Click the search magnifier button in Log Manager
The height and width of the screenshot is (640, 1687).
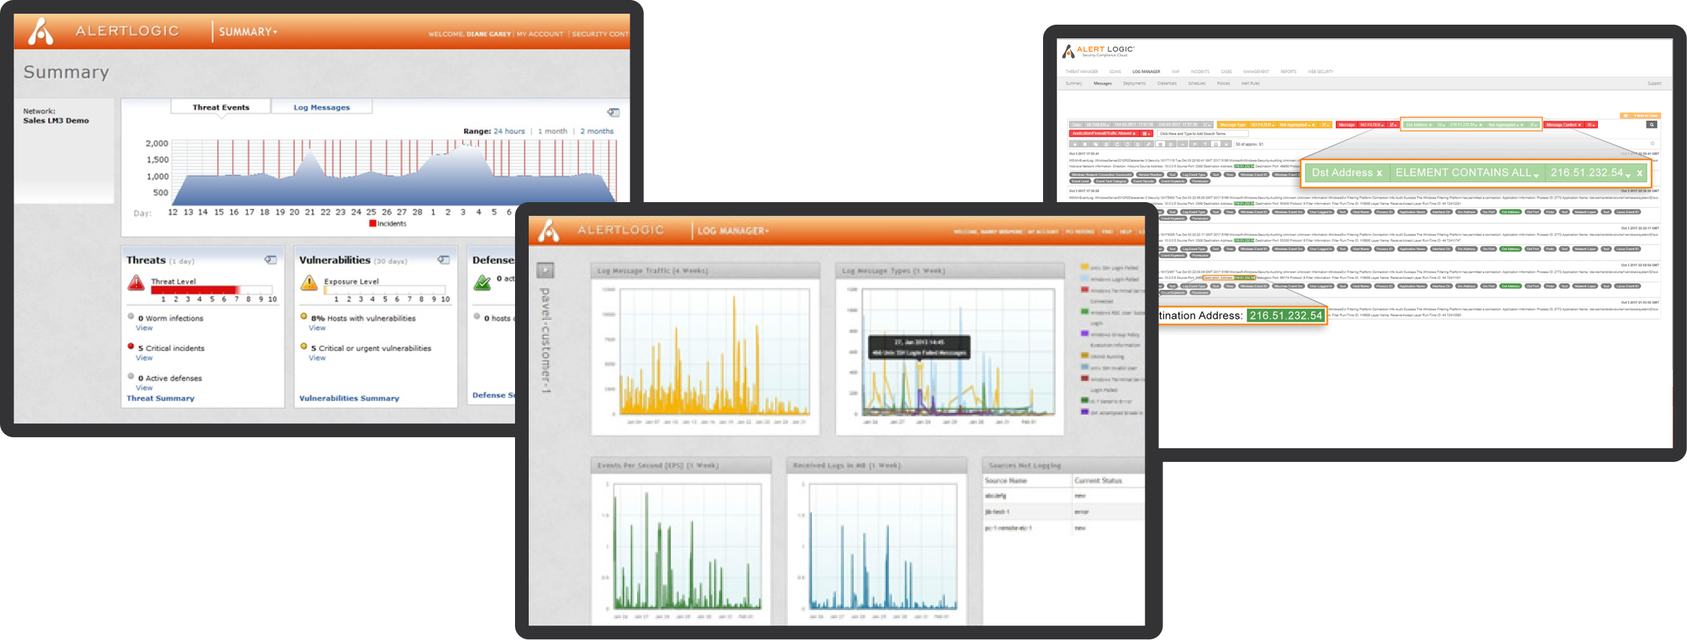1651,125
